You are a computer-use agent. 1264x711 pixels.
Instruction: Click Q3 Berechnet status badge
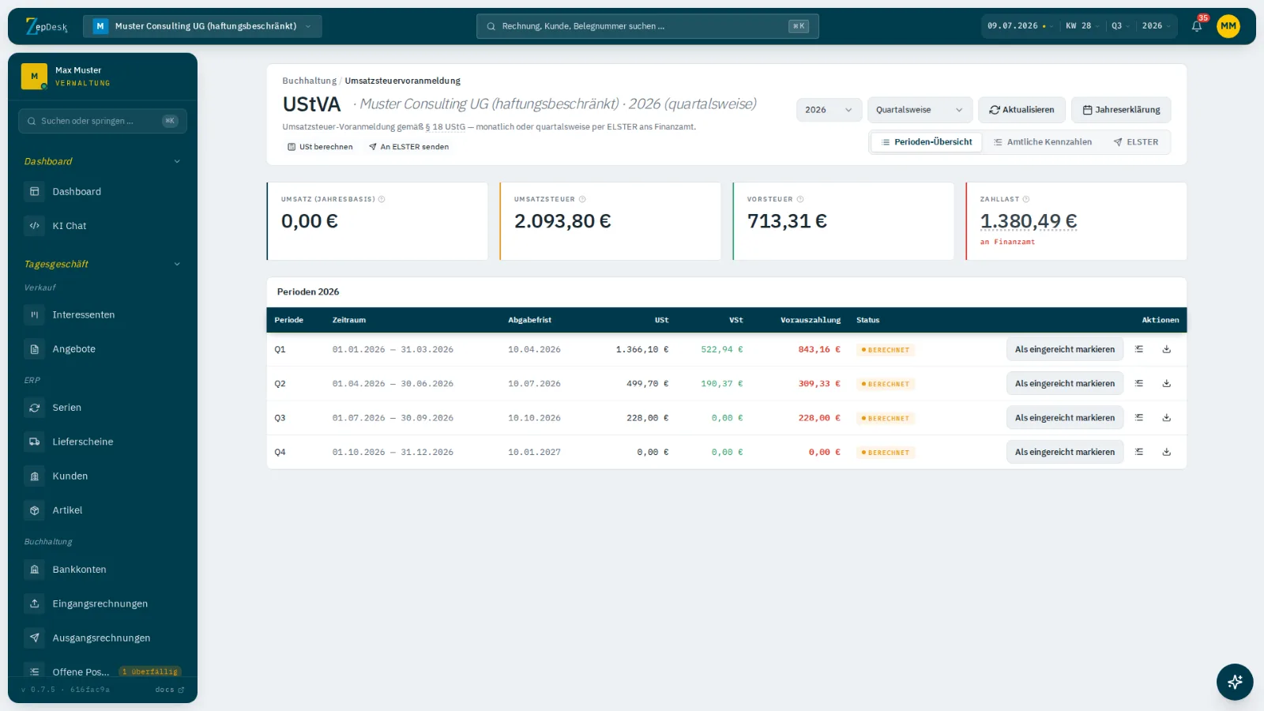[x=886, y=419]
